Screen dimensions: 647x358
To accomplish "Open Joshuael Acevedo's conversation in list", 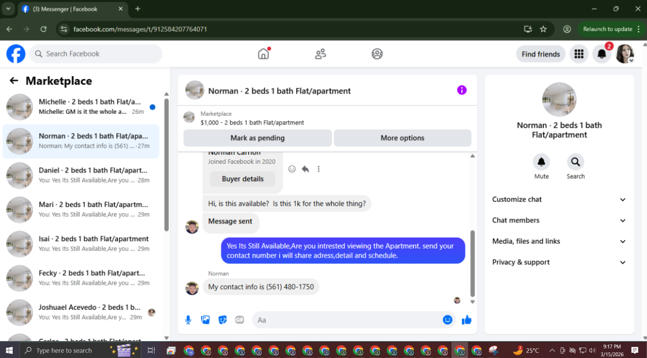I will 81,312.
